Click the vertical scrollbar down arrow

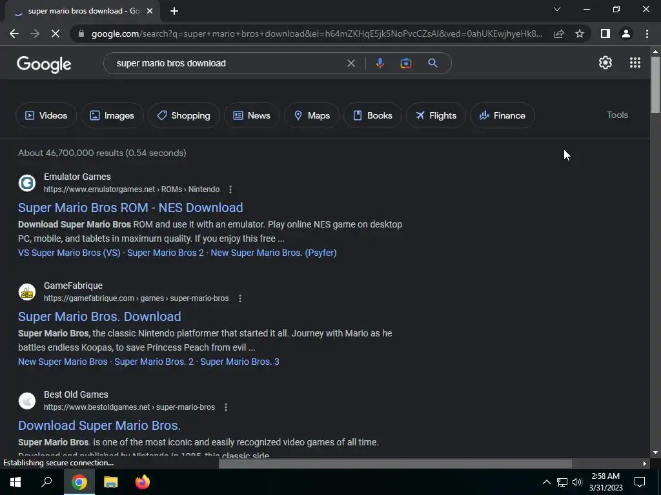(655, 452)
